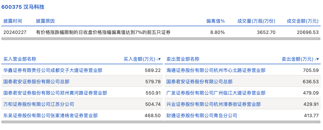
Task: Open 广发证券广州临江大道证券营业部 link
Action: click(216, 93)
